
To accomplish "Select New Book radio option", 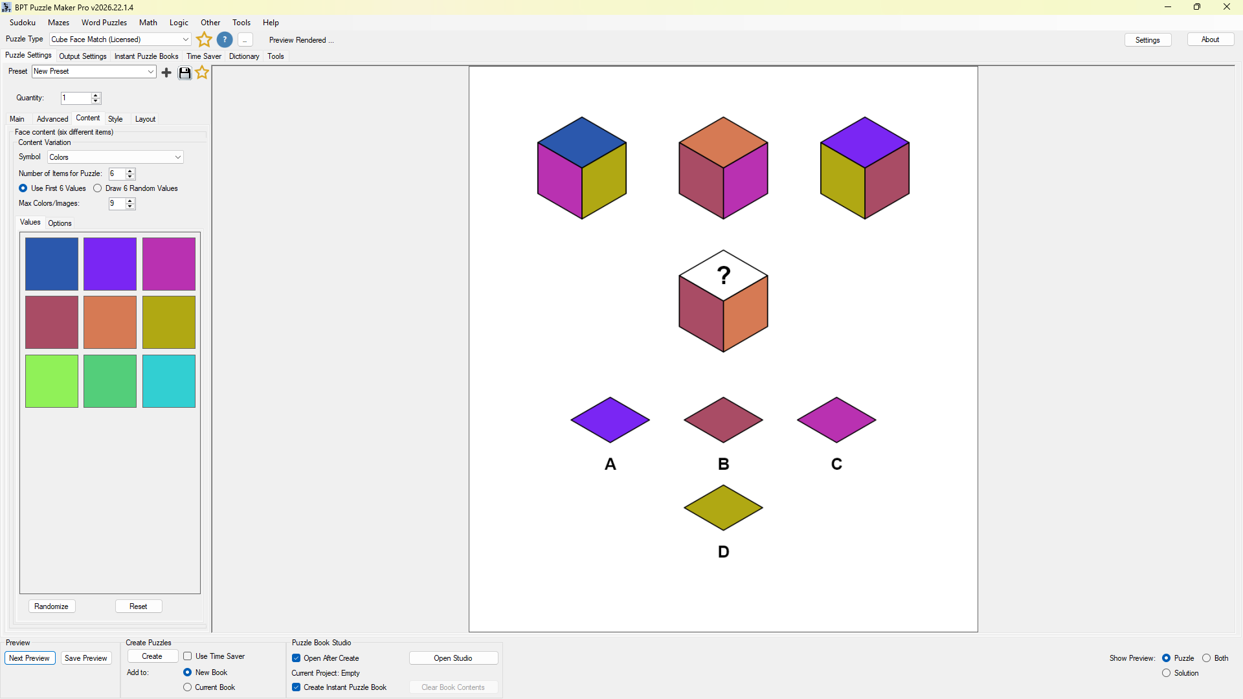I will click(188, 672).
